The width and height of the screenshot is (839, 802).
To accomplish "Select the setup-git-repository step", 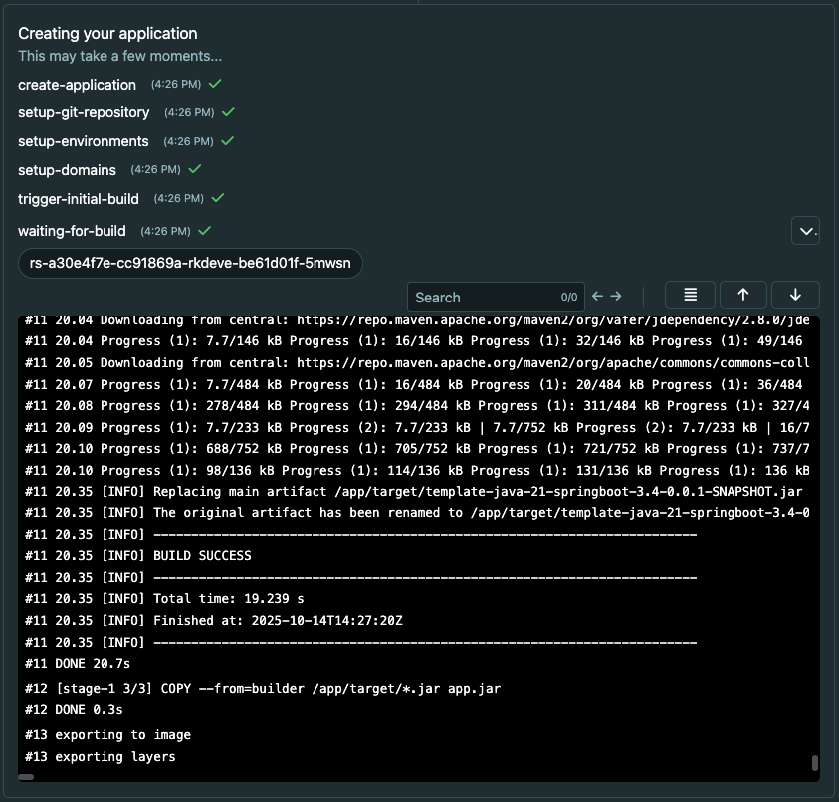I will coord(84,112).
